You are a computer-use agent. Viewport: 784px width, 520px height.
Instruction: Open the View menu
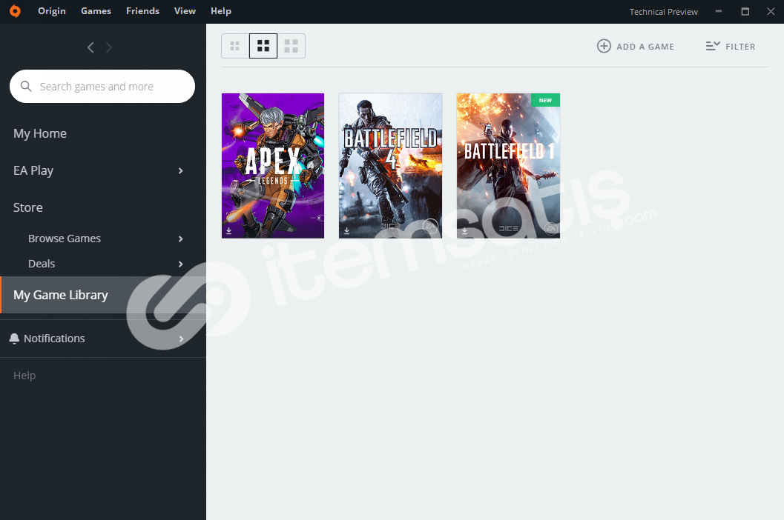coord(185,11)
